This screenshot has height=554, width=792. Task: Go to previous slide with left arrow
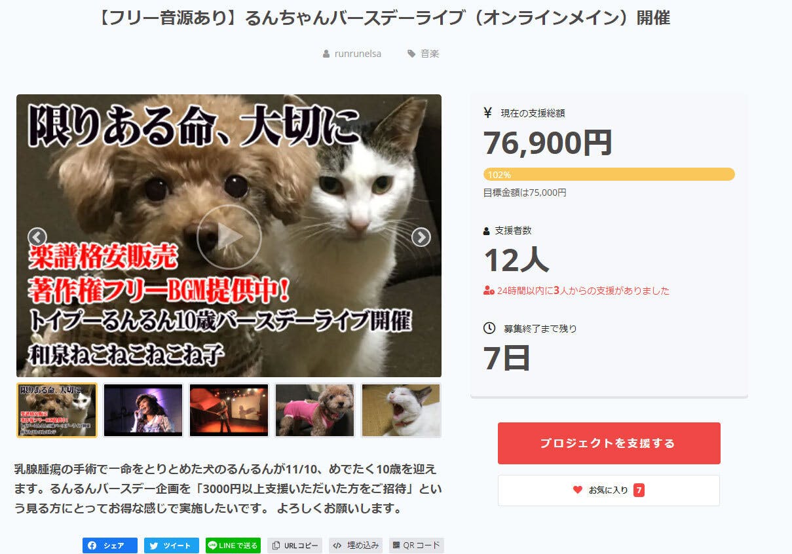click(x=37, y=237)
